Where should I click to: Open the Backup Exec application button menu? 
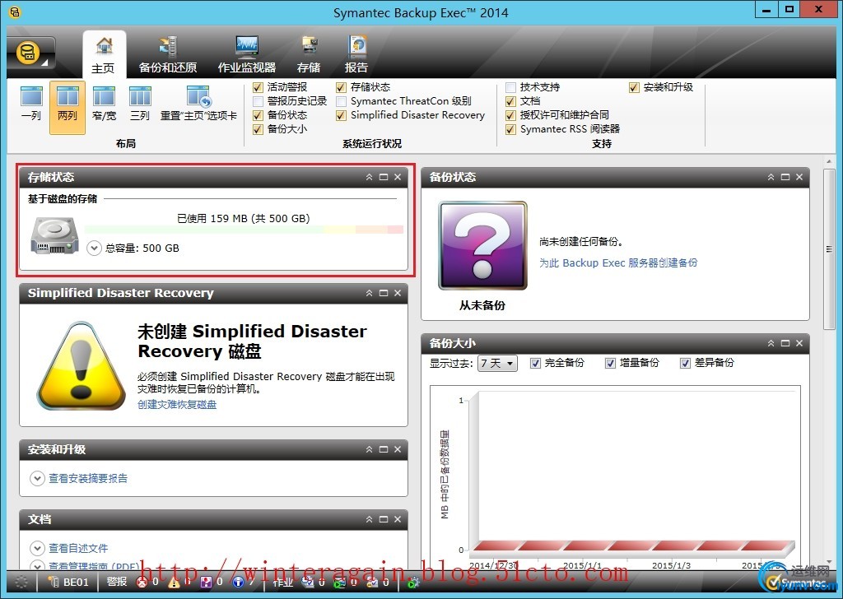[30, 54]
